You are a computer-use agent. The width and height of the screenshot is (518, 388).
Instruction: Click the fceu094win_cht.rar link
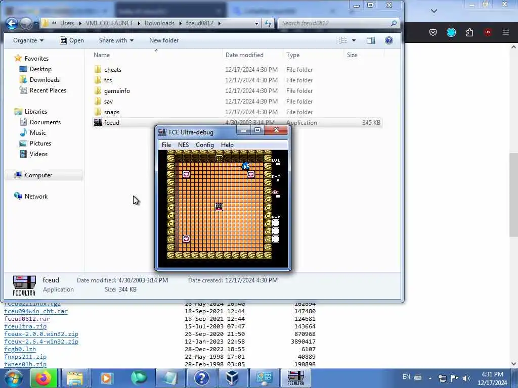[36, 311]
